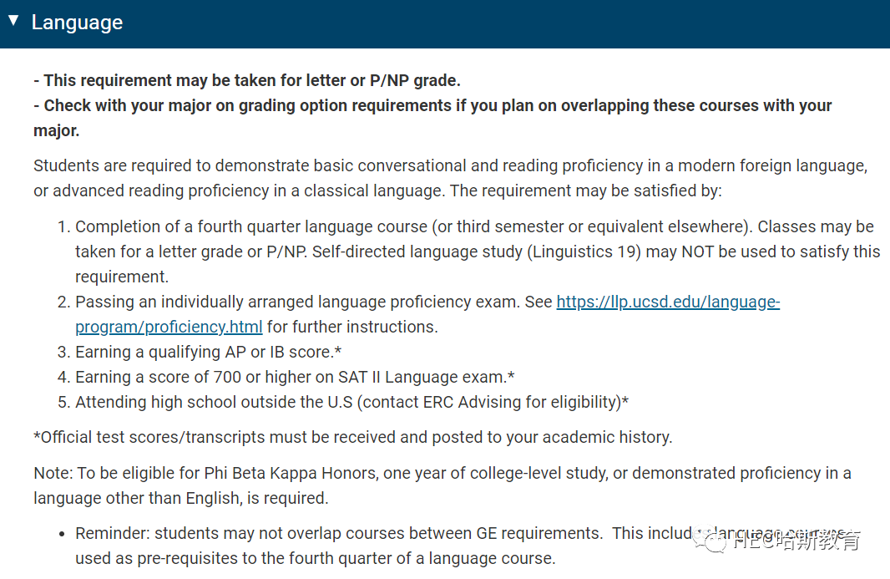The width and height of the screenshot is (890, 579).
Task: Collapse the Language section triangle
Action: 13,22
